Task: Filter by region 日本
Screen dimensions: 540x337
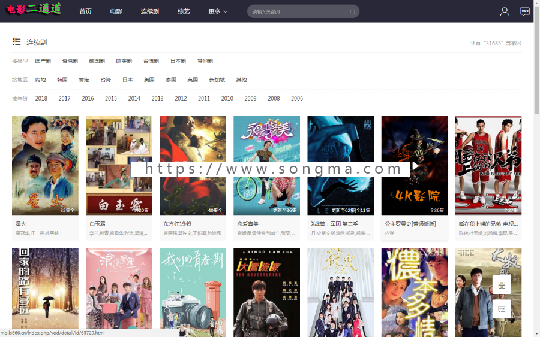Action: (127, 80)
